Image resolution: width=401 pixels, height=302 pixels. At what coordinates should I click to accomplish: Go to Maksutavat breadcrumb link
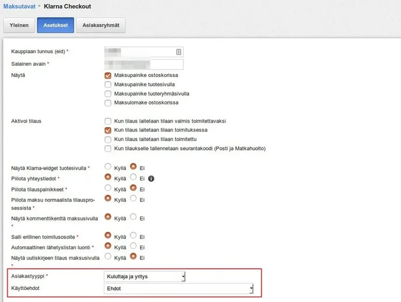(20, 6)
